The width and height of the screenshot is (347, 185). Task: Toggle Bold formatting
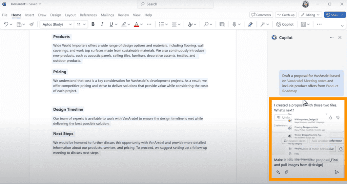(x=93, y=24)
